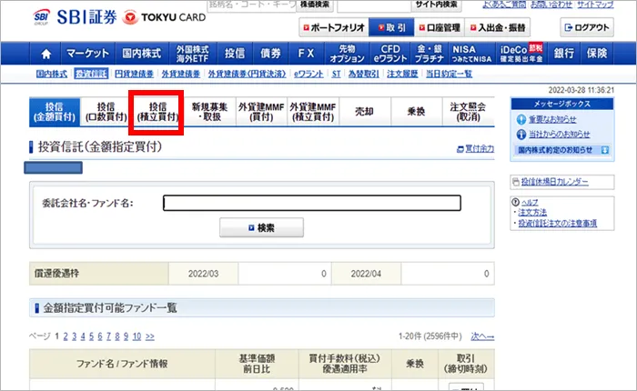
Task: Click the 次へ→ next page link
Action: pyautogui.click(x=482, y=336)
